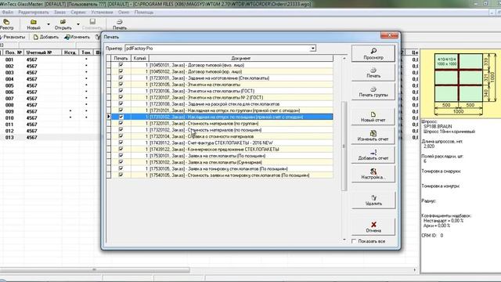Open the Заказ menu
501x282 pixels.
[59, 13]
